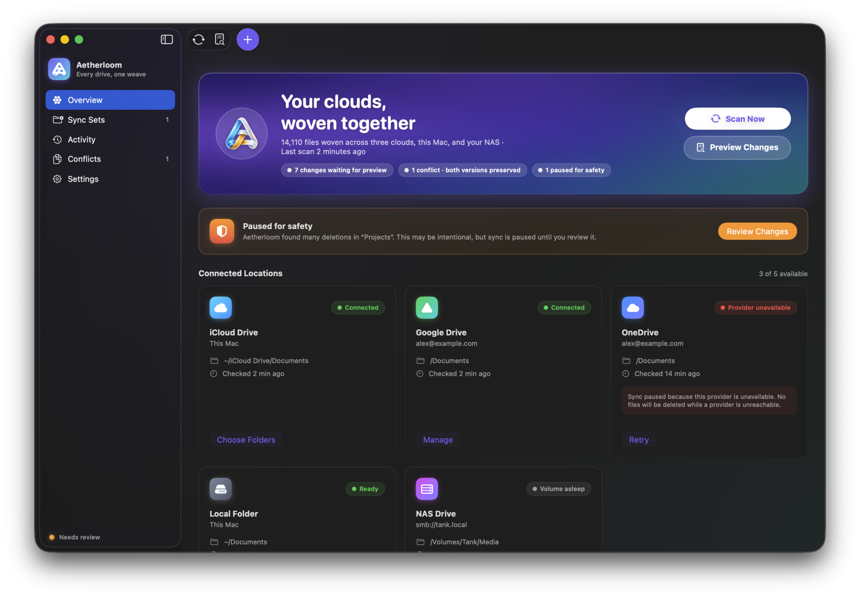
Task: Click the large Aetherloom emblem in banner
Action: click(x=242, y=133)
